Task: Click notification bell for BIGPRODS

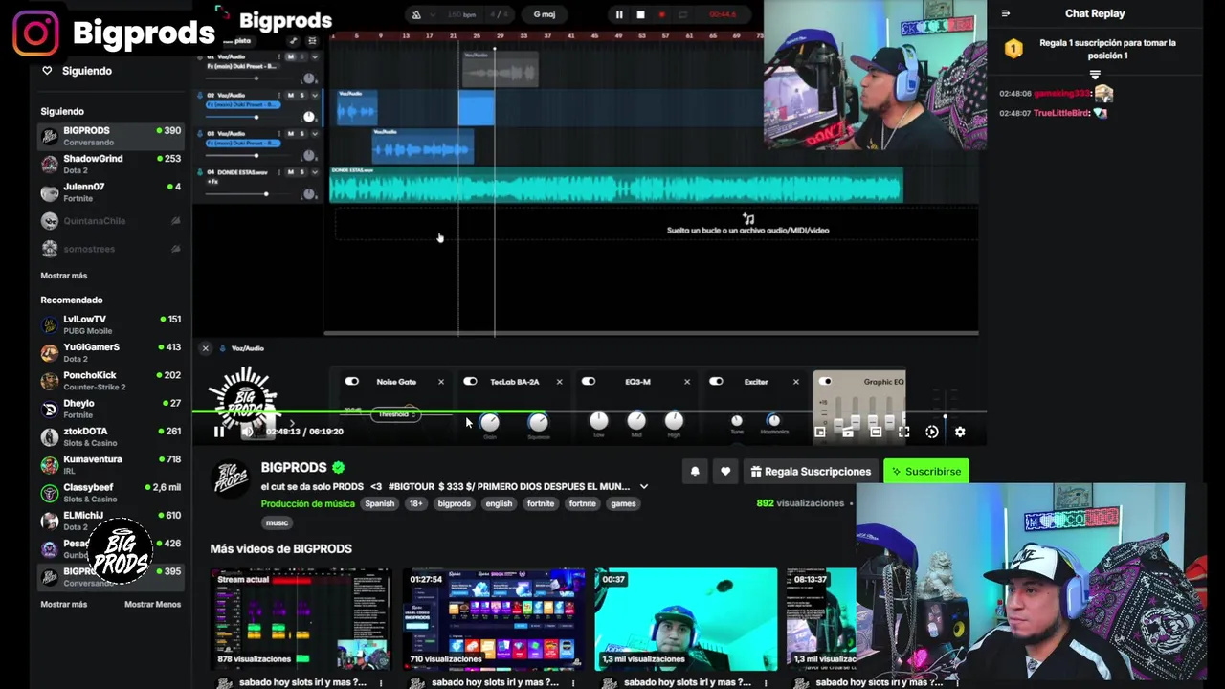Action: coord(695,471)
